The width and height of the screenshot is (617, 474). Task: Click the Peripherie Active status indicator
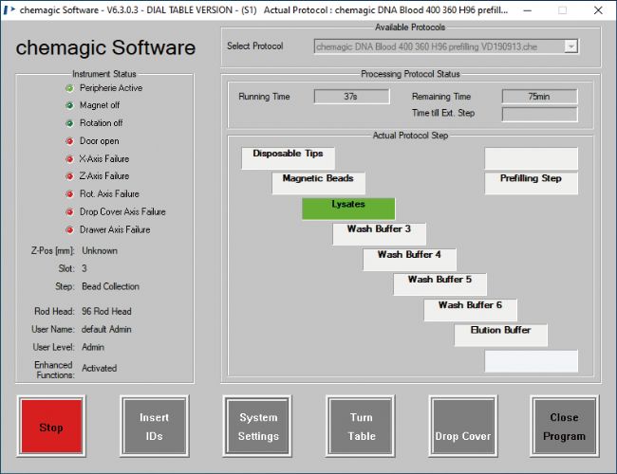click(x=69, y=88)
